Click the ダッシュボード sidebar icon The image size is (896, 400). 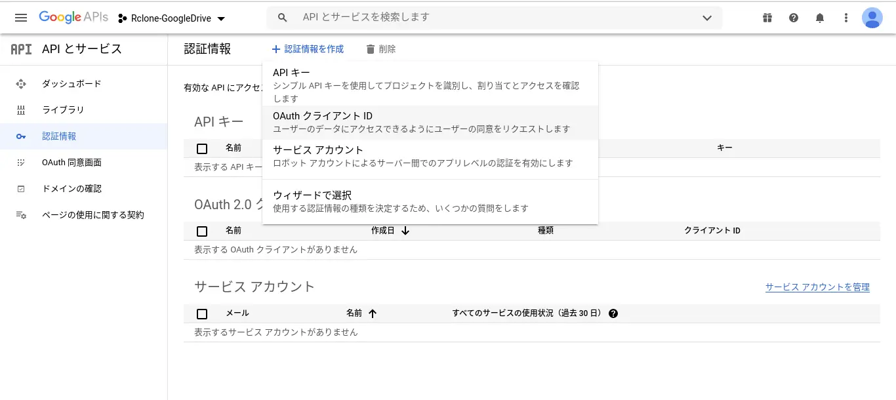pyautogui.click(x=21, y=84)
